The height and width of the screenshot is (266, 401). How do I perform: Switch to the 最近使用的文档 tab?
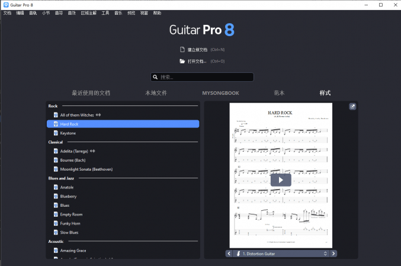coord(91,93)
